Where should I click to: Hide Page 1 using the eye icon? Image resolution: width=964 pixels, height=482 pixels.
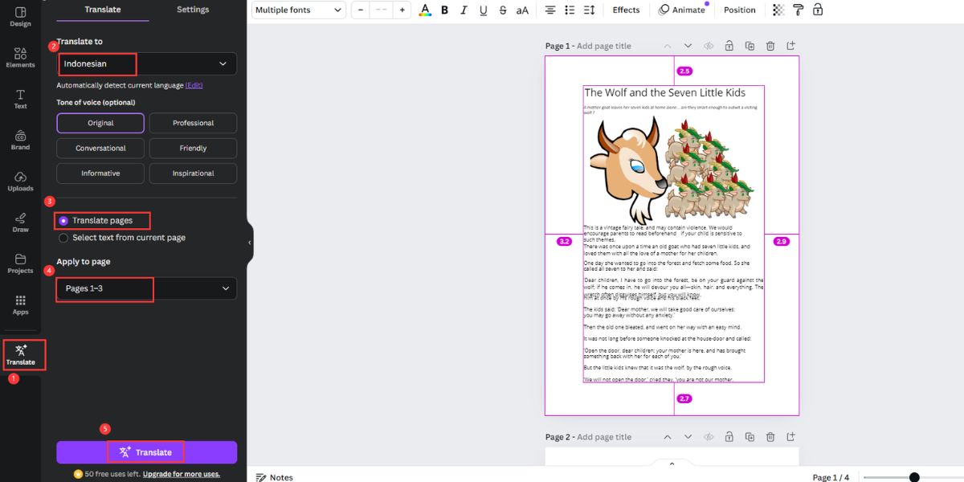[x=709, y=46]
